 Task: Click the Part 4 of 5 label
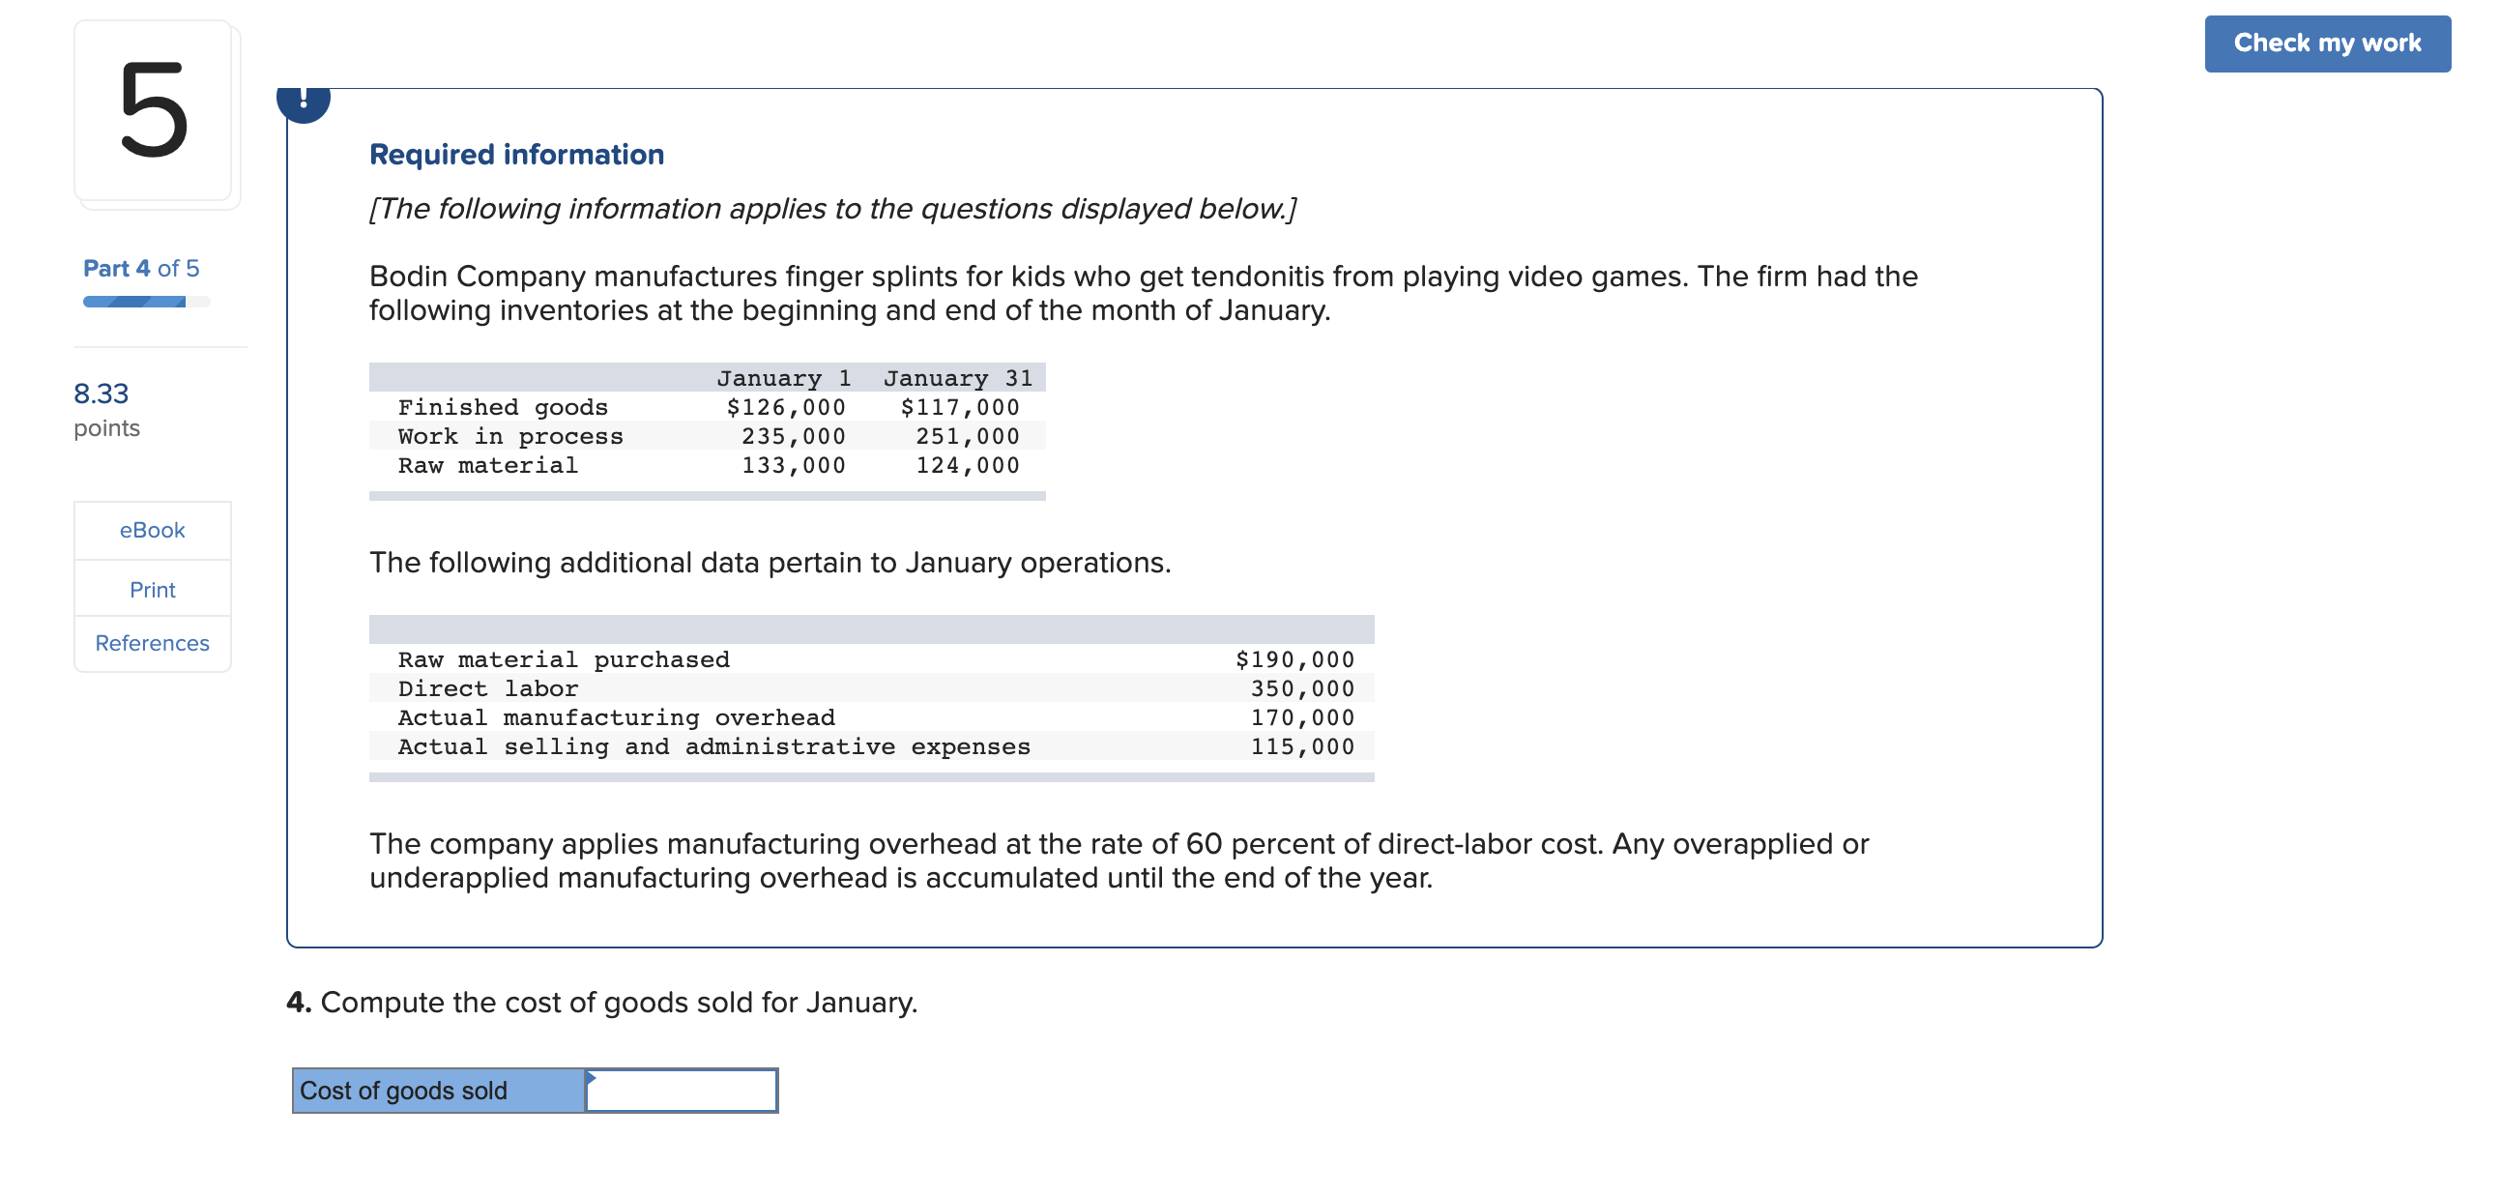pos(142,268)
